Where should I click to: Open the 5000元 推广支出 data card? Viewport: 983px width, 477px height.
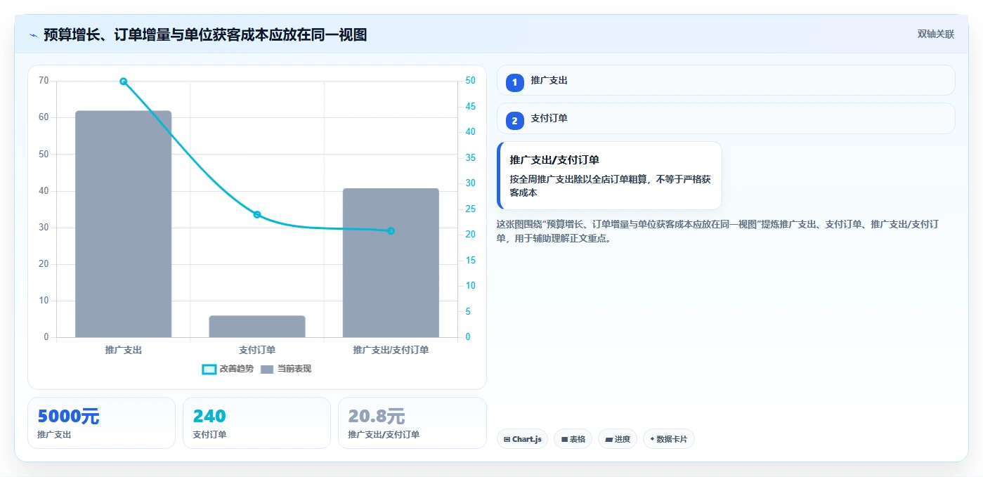tap(101, 423)
